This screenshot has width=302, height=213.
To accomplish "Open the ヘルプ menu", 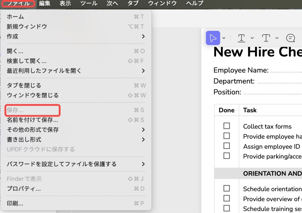I will (x=195, y=3).
